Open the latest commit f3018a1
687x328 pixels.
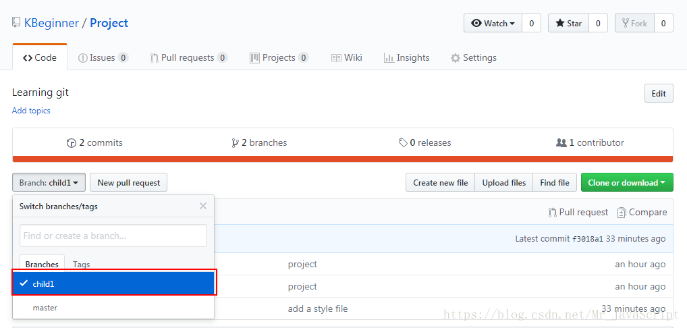pos(588,239)
